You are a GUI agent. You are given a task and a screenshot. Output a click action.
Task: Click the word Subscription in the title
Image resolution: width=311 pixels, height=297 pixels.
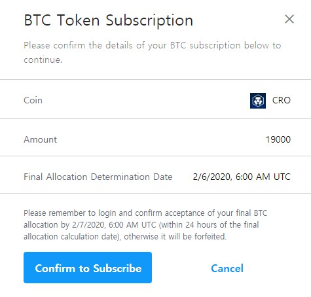tap(149, 21)
